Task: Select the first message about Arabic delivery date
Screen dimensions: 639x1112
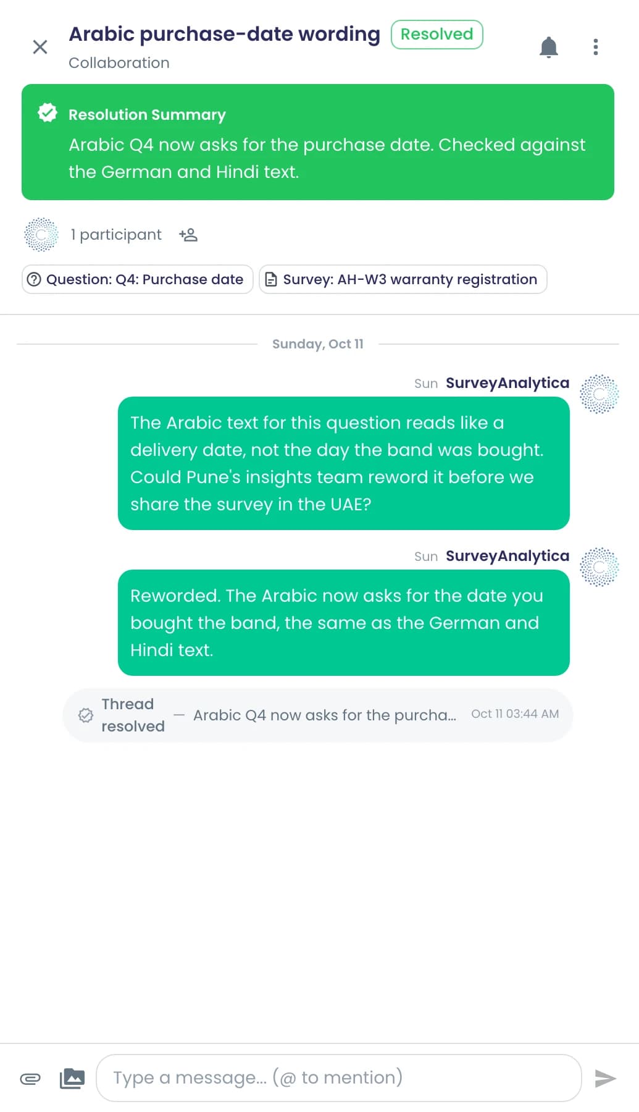Action: 344,463
